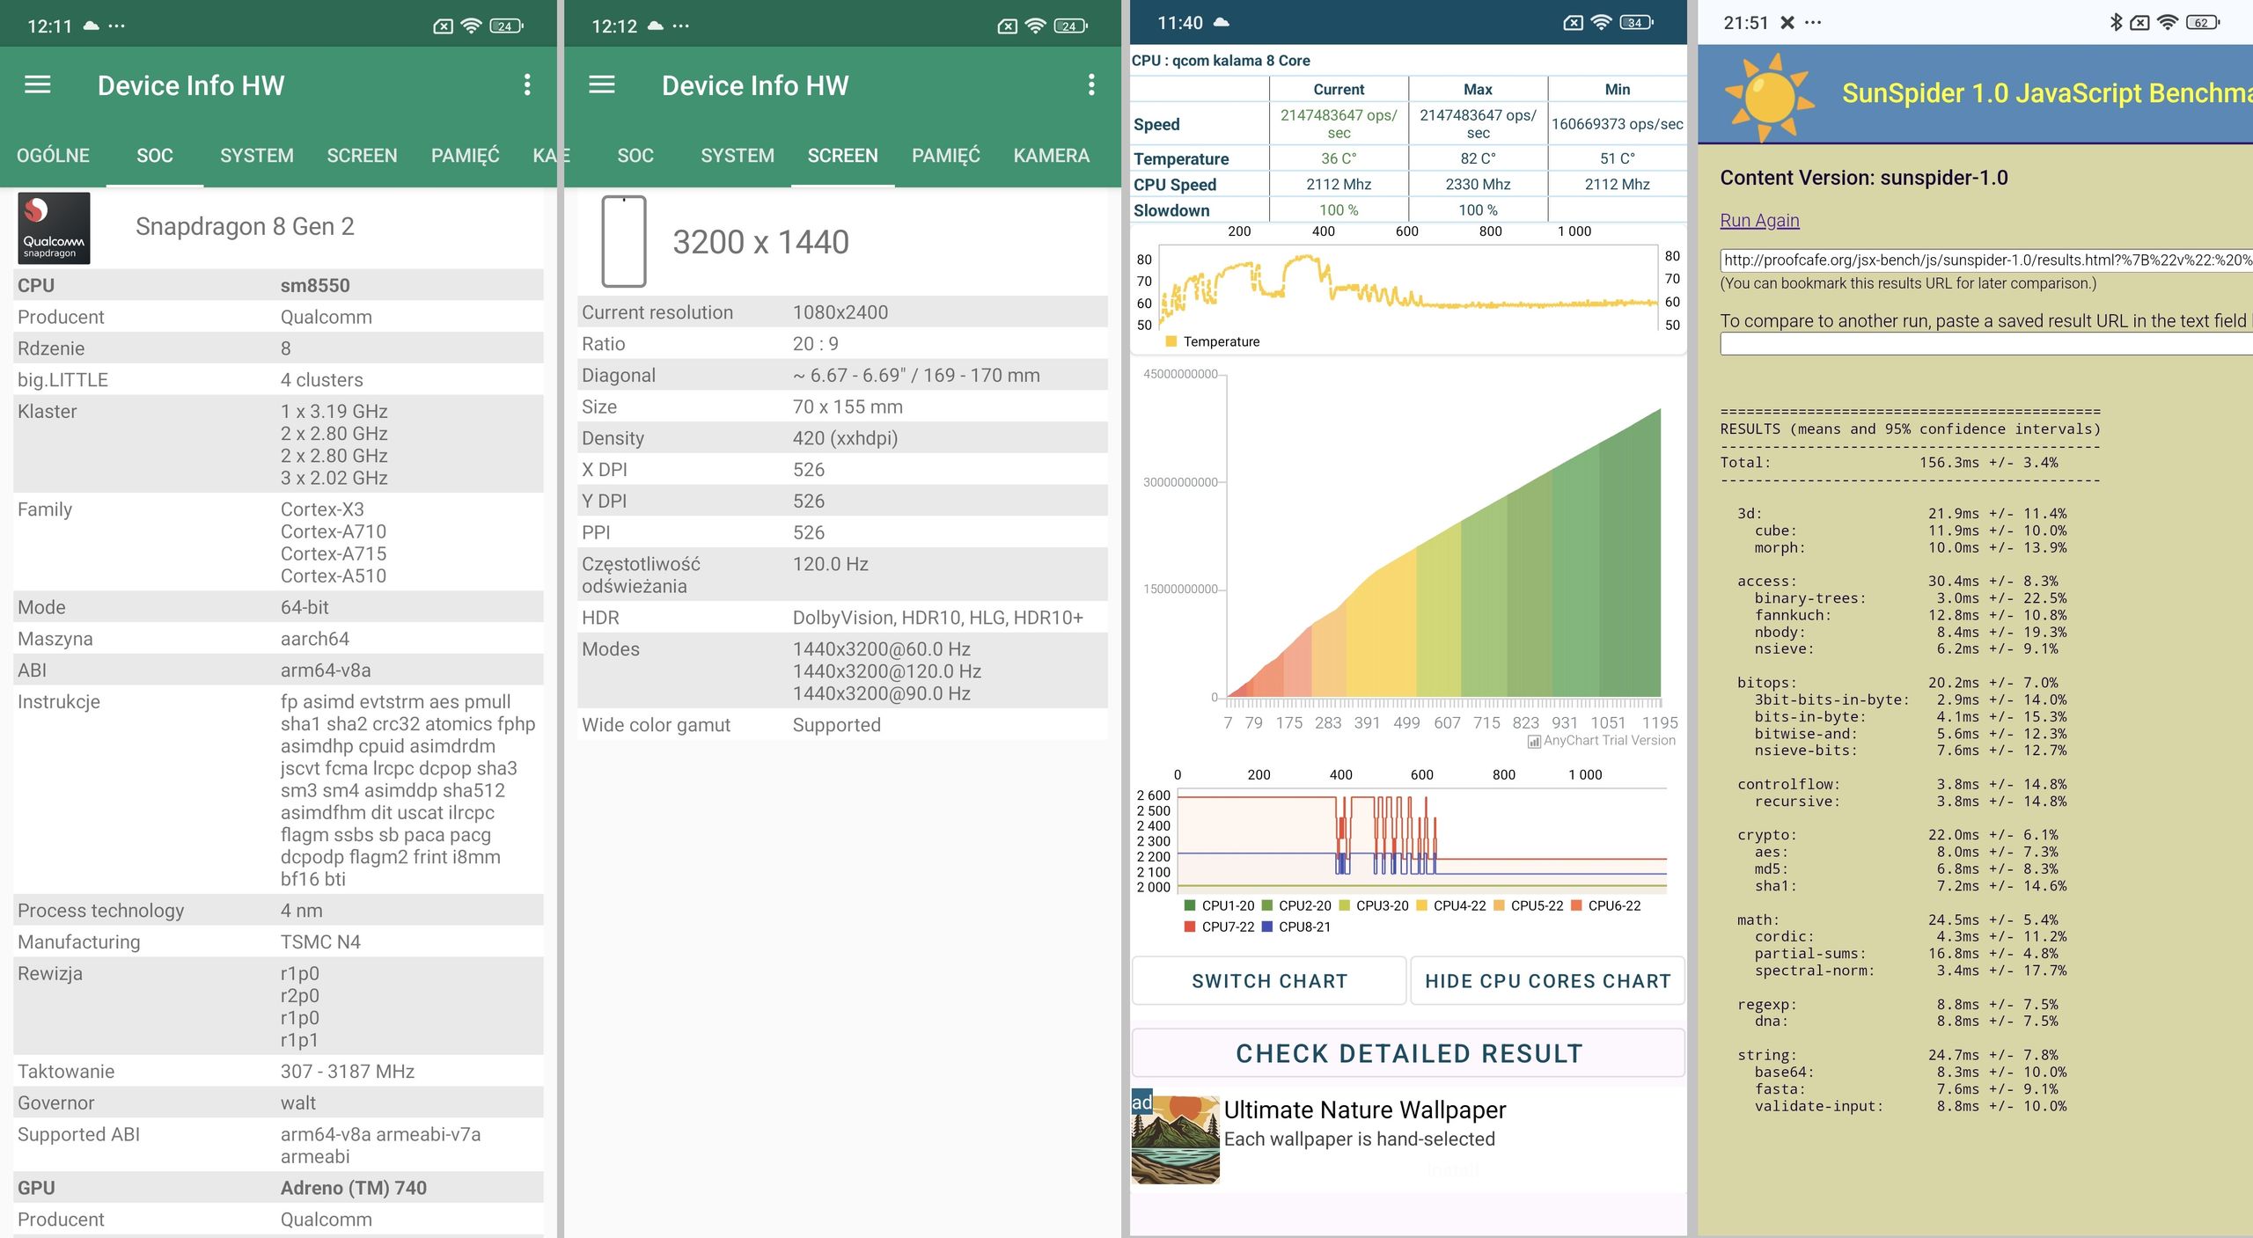Viewport: 2253px width, 1238px height.
Task: Tap the Bluetooth status icon in the 21:51 screenshot
Action: click(2116, 22)
